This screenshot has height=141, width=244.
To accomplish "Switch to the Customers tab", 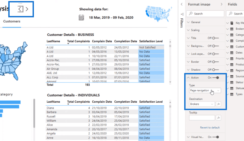I will pos(11,21).
